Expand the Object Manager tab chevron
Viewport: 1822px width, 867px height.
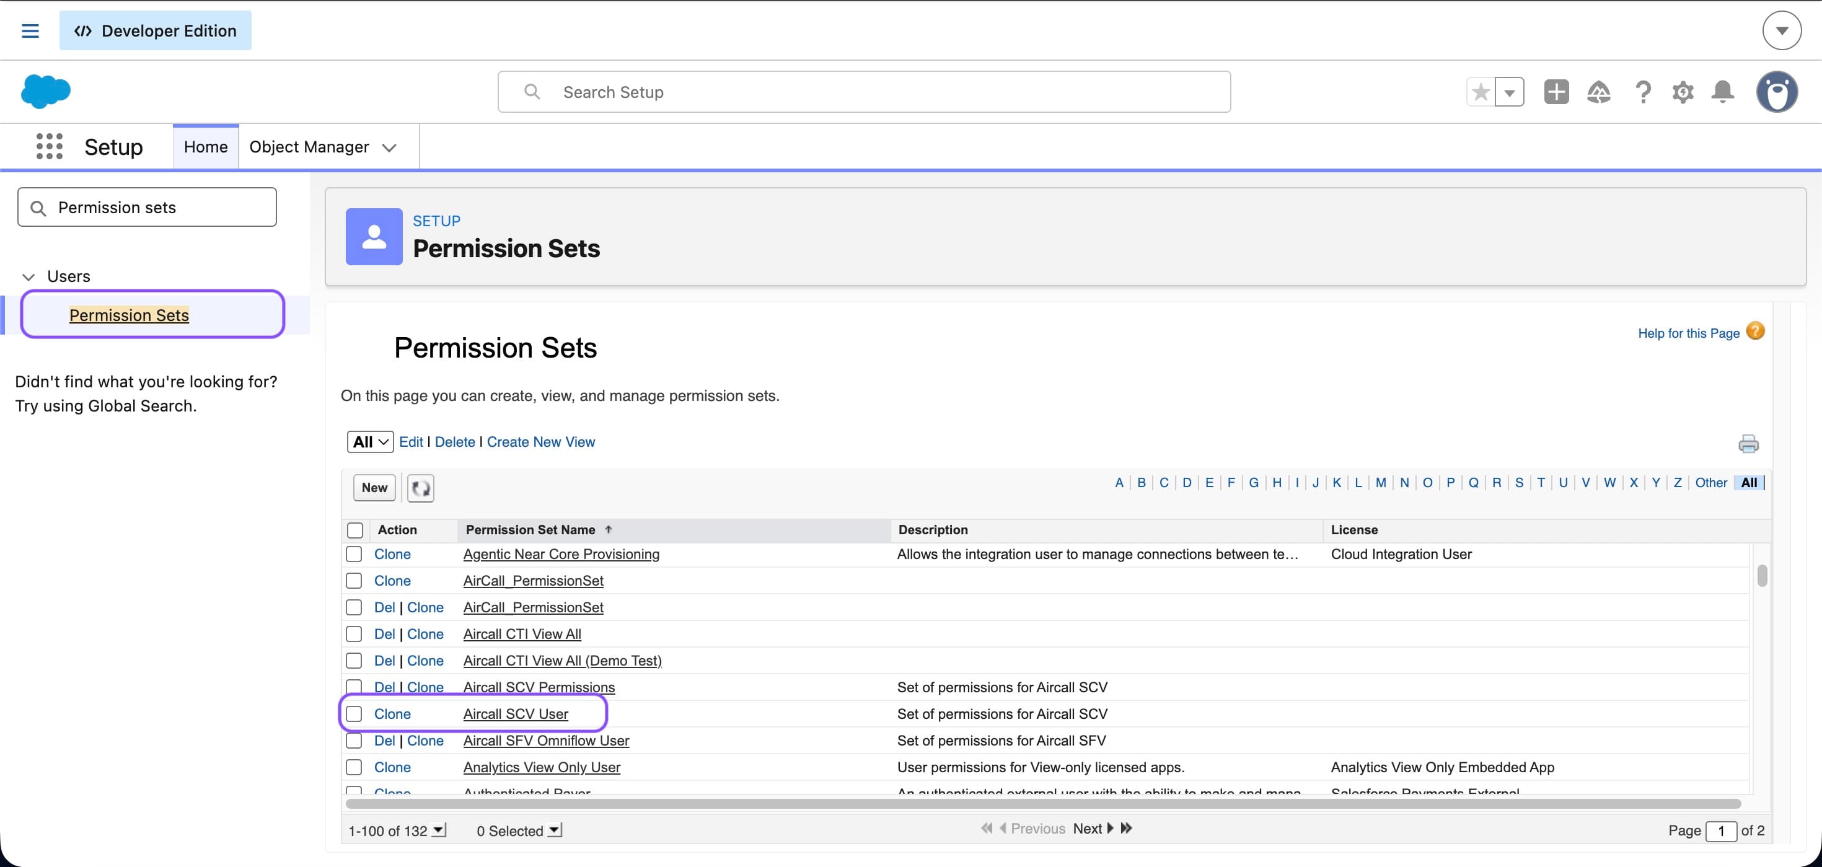tap(389, 147)
